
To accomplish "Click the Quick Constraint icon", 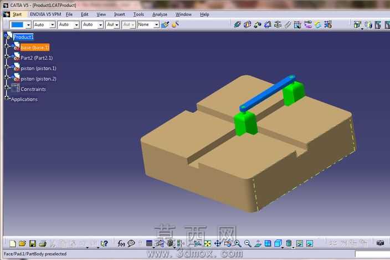I will pos(297,24).
